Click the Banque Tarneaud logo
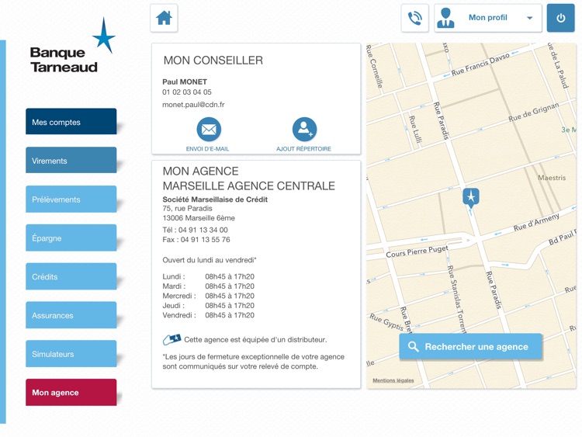Image resolution: width=582 pixels, height=437 pixels. tap(72, 46)
